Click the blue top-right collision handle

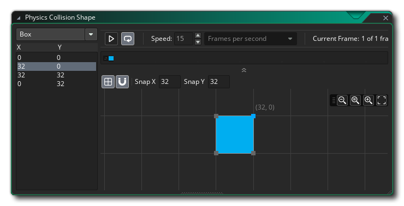click(x=253, y=116)
